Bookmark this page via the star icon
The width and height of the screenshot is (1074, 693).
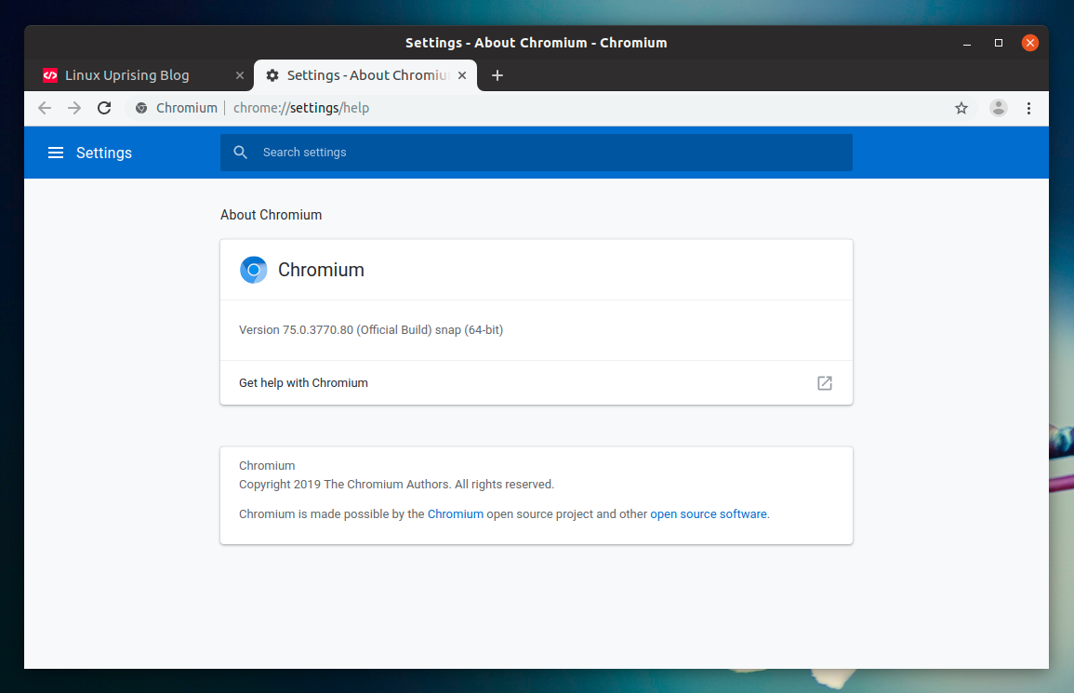[x=961, y=108]
